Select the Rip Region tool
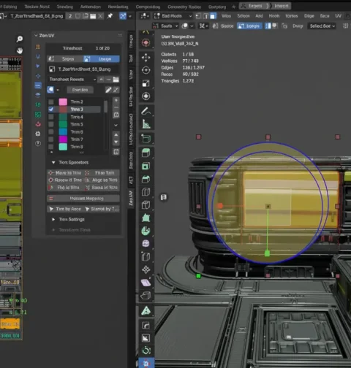 coord(146,296)
